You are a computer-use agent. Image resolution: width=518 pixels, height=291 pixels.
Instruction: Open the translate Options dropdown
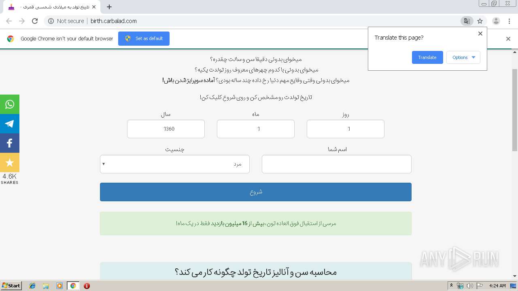pos(463,57)
